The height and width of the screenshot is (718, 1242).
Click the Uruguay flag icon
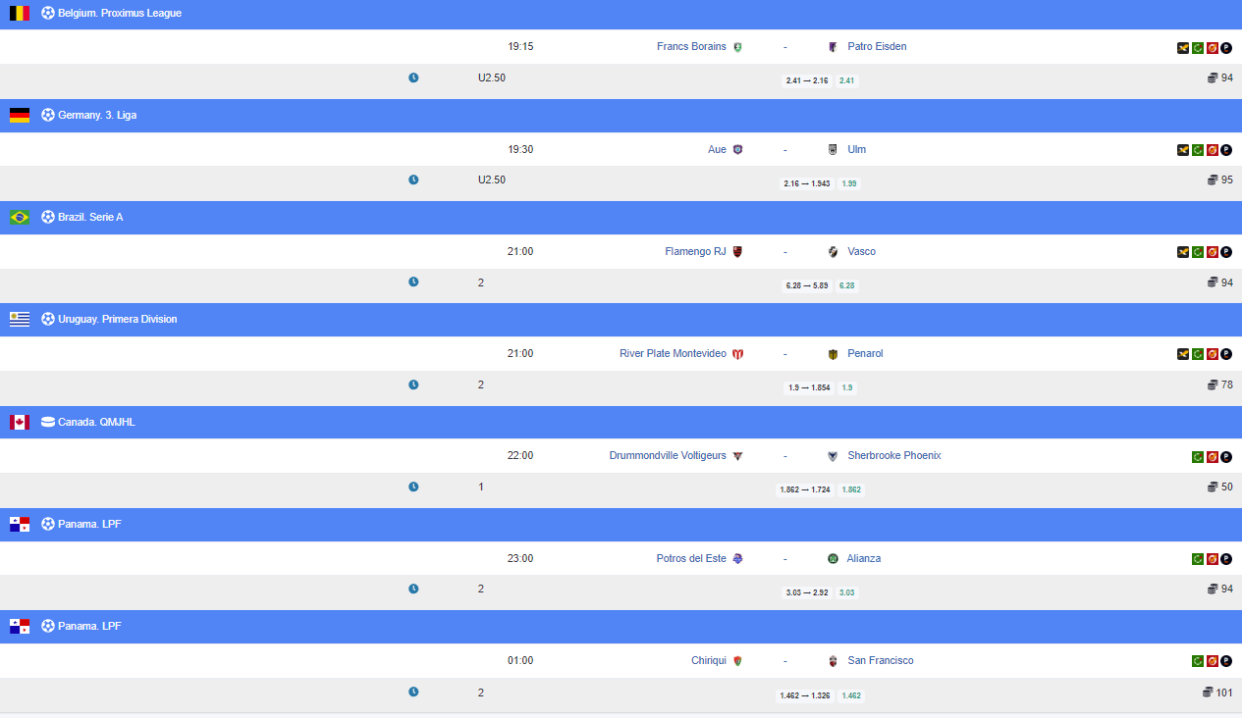[x=20, y=320]
